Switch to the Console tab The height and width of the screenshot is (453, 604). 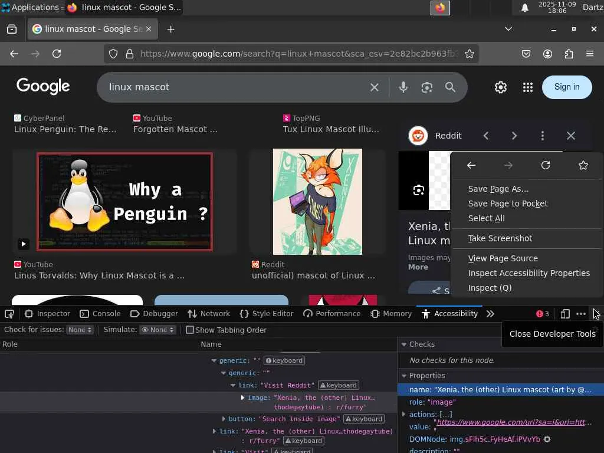tap(100, 314)
